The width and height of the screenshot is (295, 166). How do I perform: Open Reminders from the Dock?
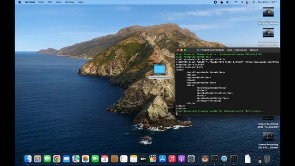[124, 159]
